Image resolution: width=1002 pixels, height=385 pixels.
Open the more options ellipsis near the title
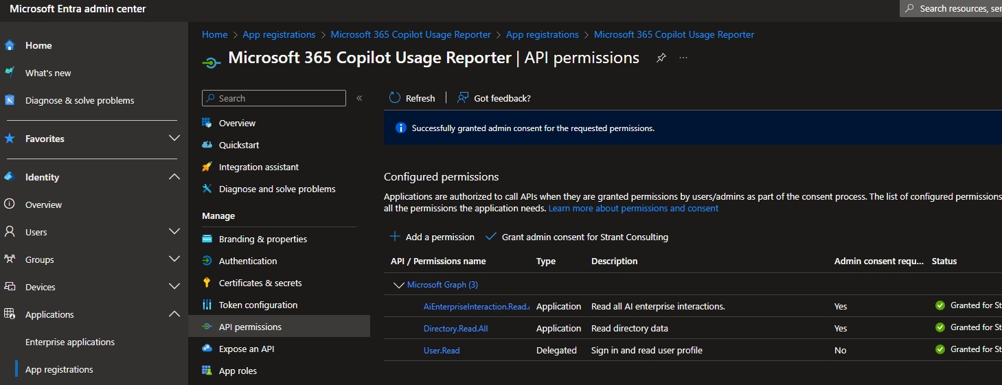tap(683, 58)
